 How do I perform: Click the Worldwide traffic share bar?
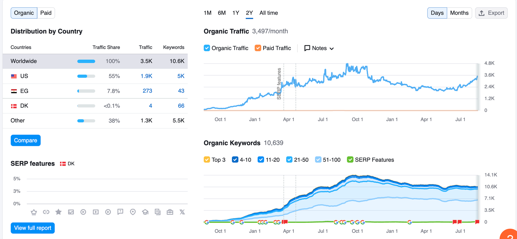click(x=86, y=61)
